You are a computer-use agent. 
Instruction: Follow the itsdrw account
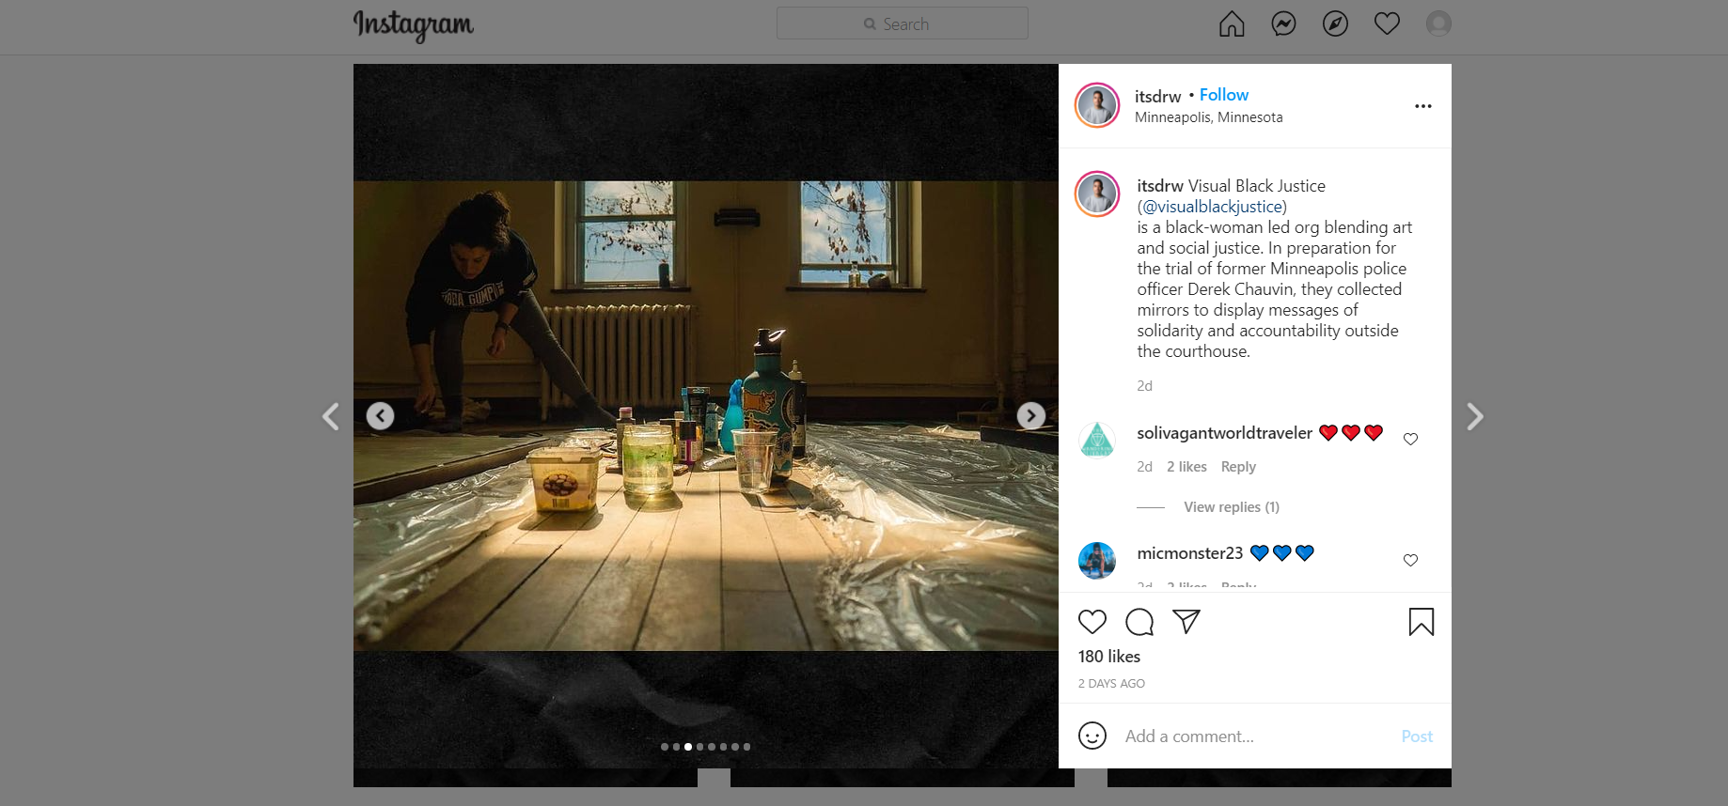tap(1224, 95)
